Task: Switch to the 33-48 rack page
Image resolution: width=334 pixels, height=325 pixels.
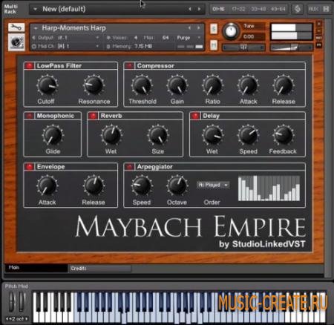Action: (258, 9)
